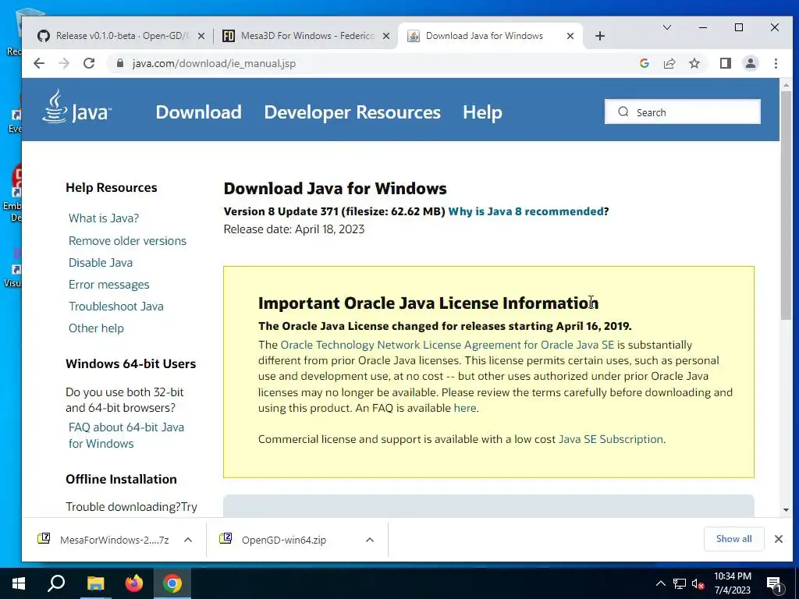Image resolution: width=799 pixels, height=599 pixels.
Task: Select the Download Java for Windows tab
Action: pyautogui.click(x=490, y=36)
